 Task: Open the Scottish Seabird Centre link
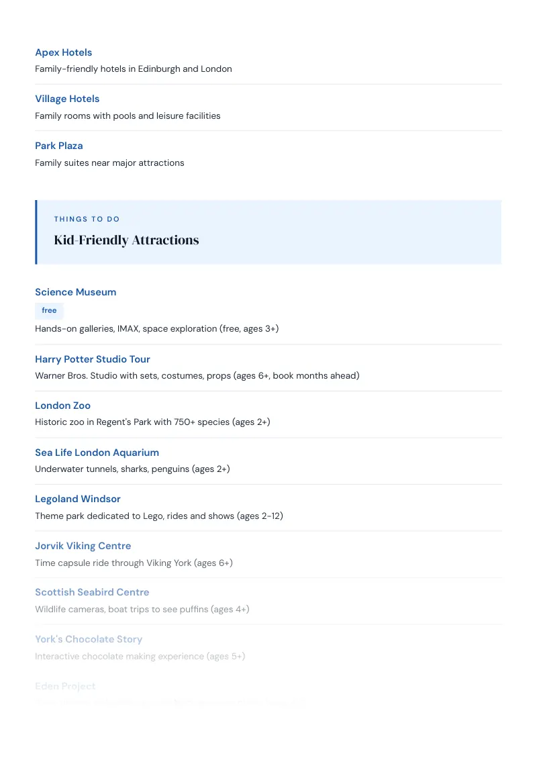click(92, 592)
